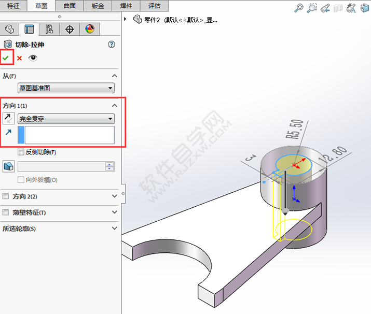Screen dimensions: 371x314
Task: Click the Section View icon
Action: coord(338,8)
